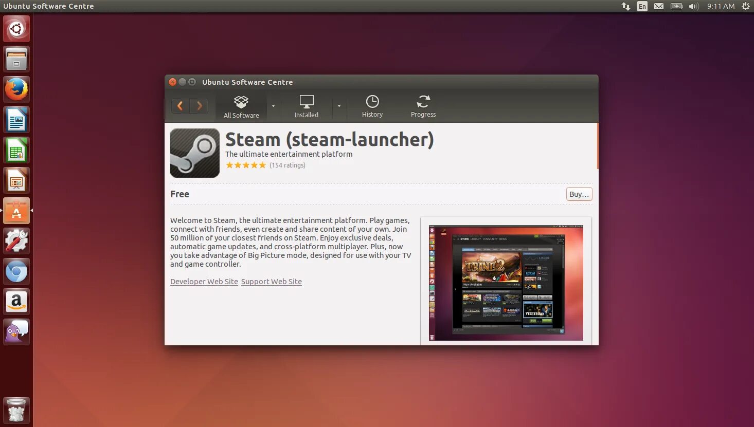Open the sound volume indicator

coord(694,6)
